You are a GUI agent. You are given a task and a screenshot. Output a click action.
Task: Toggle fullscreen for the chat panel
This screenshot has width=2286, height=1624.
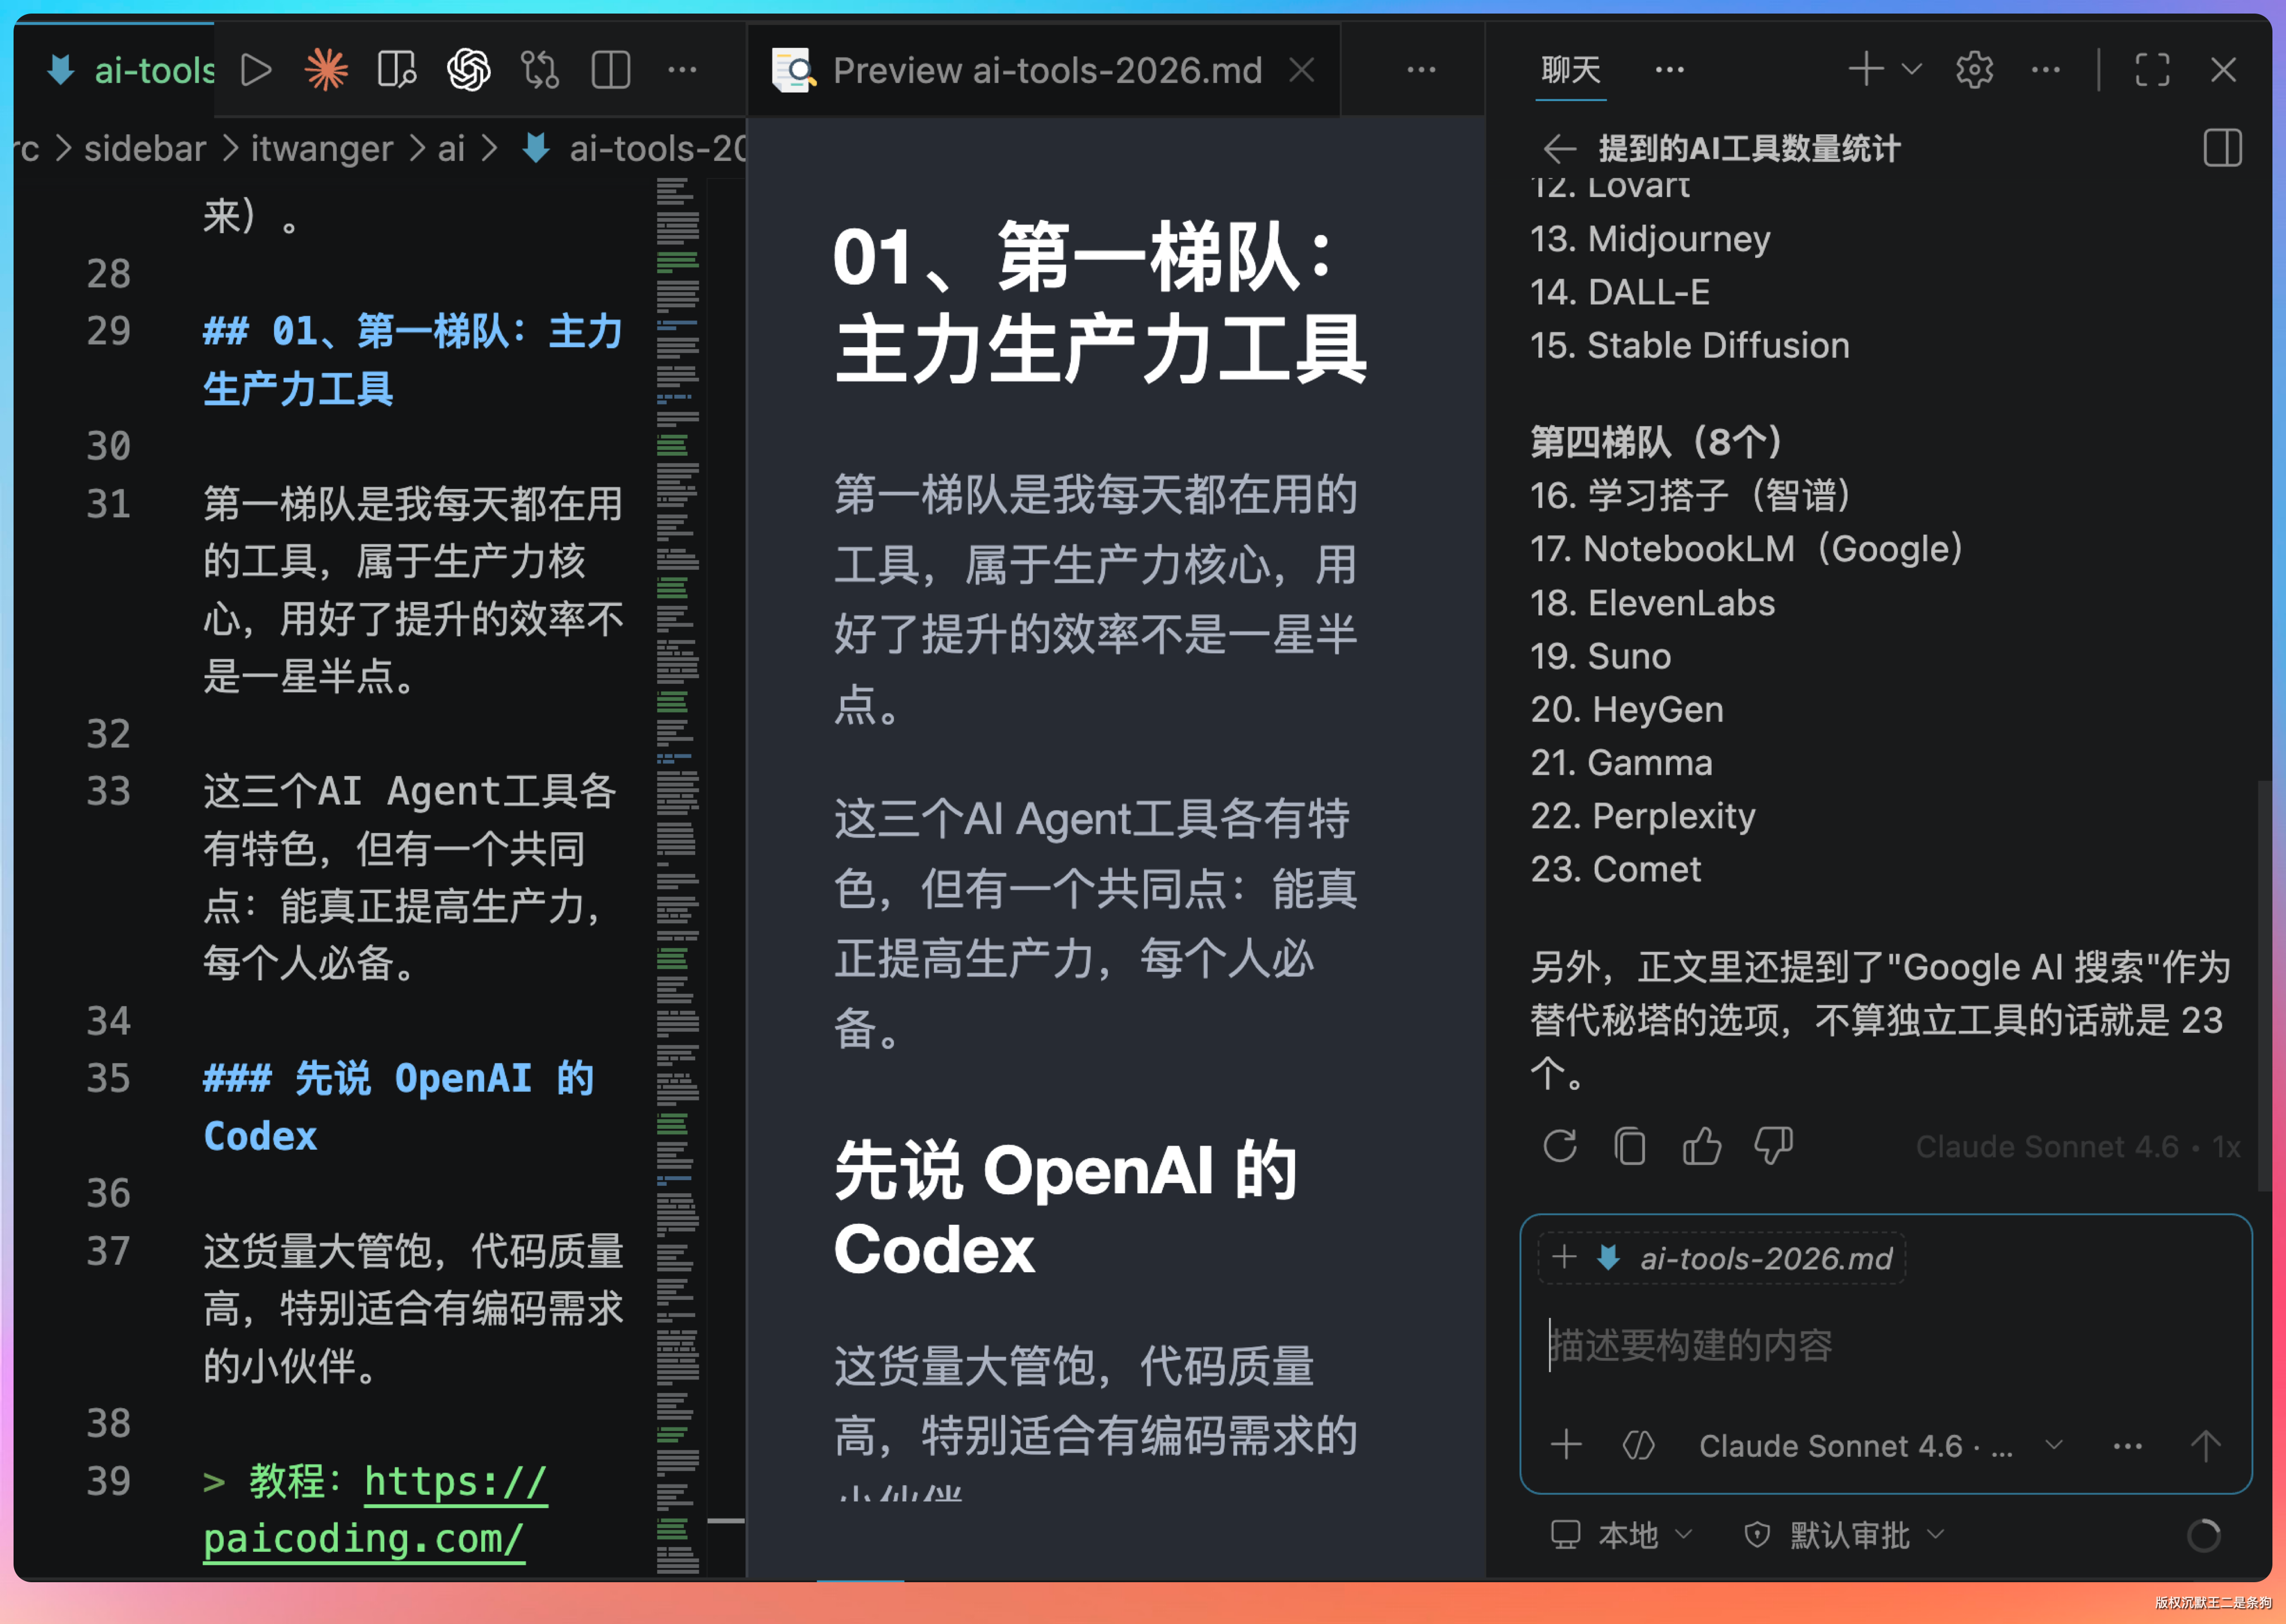pyautogui.click(x=2152, y=70)
